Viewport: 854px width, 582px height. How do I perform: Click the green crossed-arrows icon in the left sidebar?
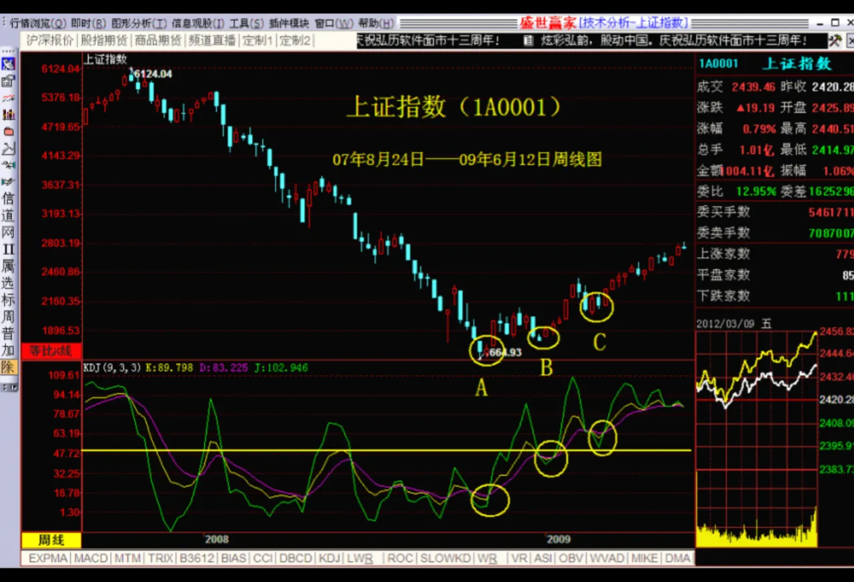pyautogui.click(x=8, y=164)
